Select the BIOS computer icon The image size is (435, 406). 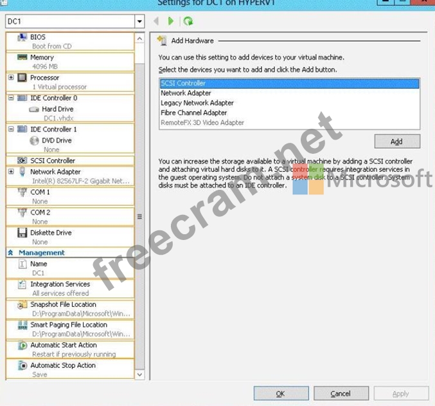[22, 37]
